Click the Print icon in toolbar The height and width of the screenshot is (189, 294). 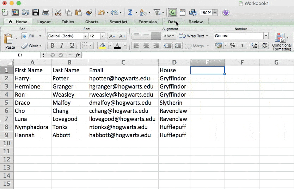pos(46,13)
